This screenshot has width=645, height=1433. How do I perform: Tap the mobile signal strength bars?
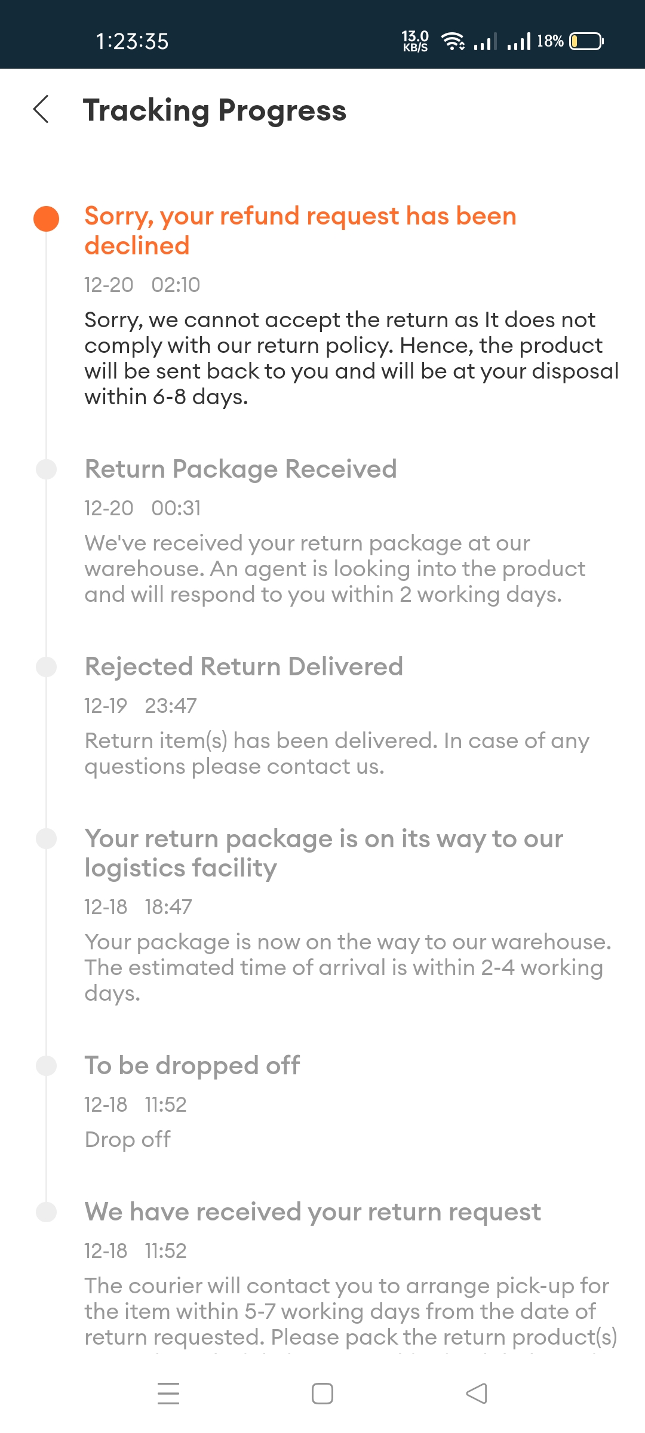502,41
